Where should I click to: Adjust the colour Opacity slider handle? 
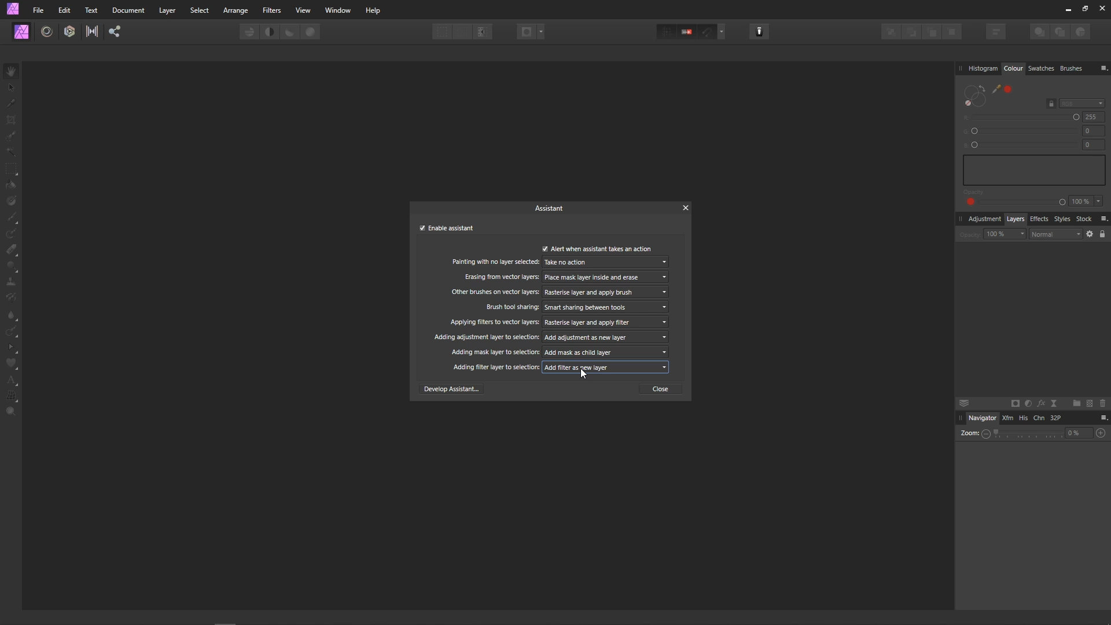click(x=1062, y=202)
